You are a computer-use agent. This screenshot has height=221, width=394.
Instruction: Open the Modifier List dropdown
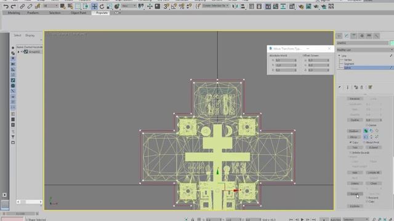[x=365, y=50]
